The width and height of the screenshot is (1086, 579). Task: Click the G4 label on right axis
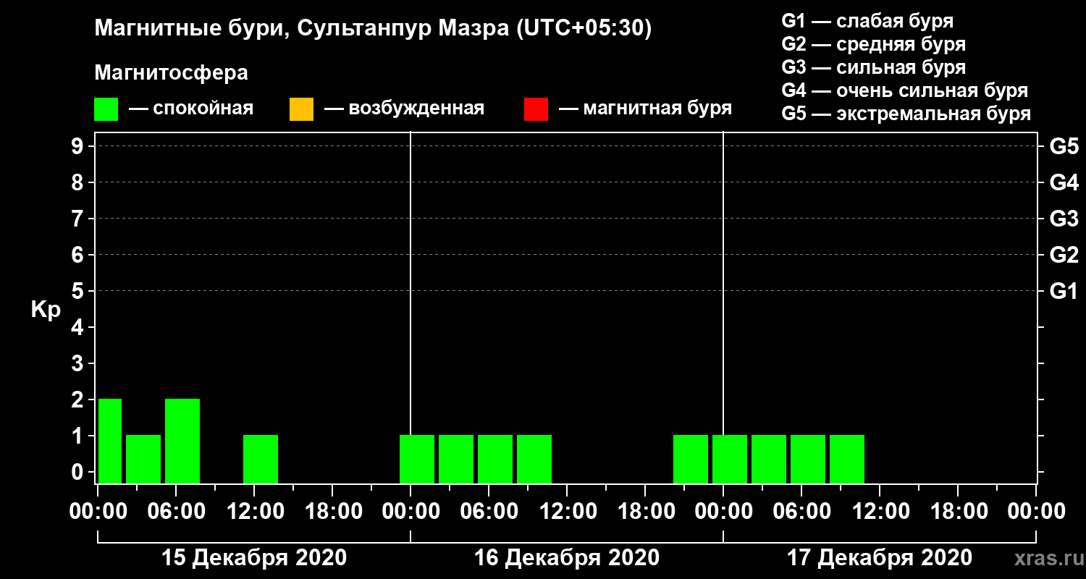tap(1064, 182)
